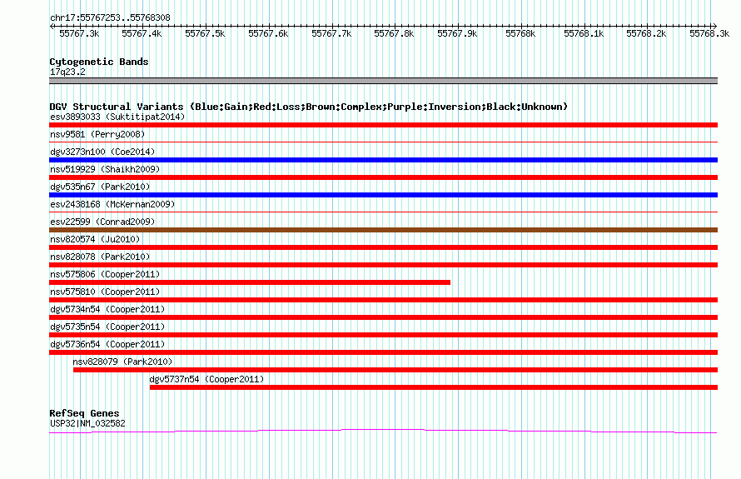The image size is (741, 479).
Task: Click the esv3893033 (Suktitipat2014) label
Action: click(x=117, y=117)
